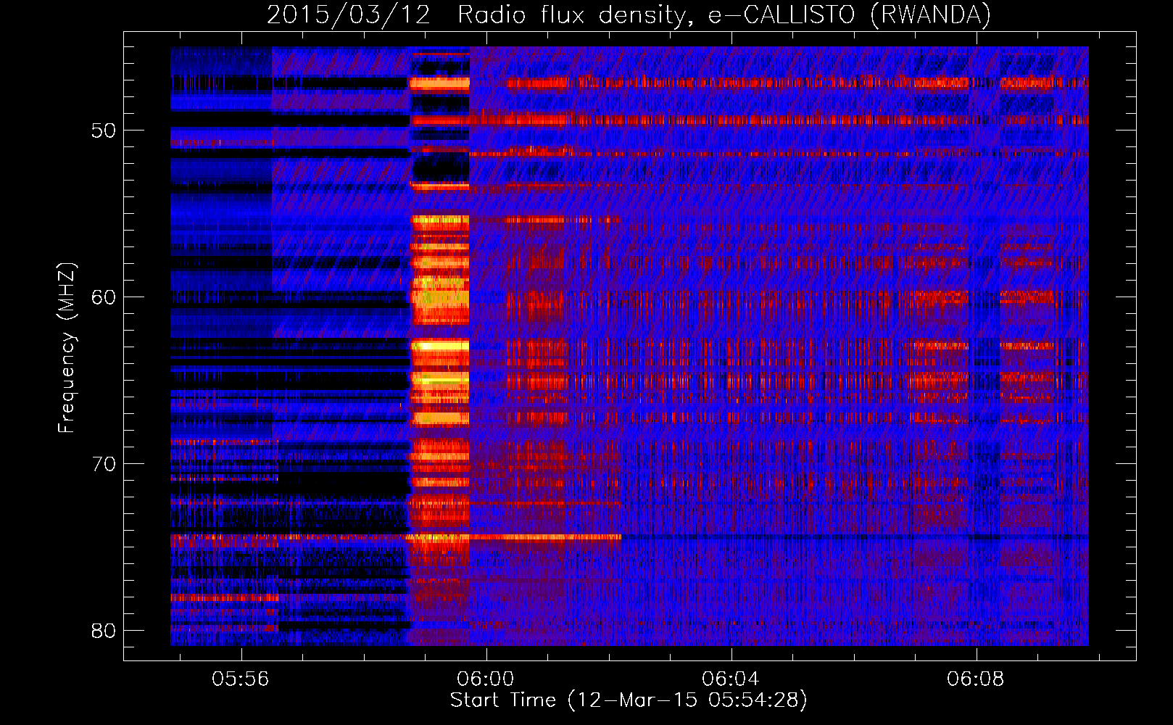Click the 'Frequency (MHZ)' y-axis label
Image resolution: width=1173 pixels, height=725 pixels.
67,347
